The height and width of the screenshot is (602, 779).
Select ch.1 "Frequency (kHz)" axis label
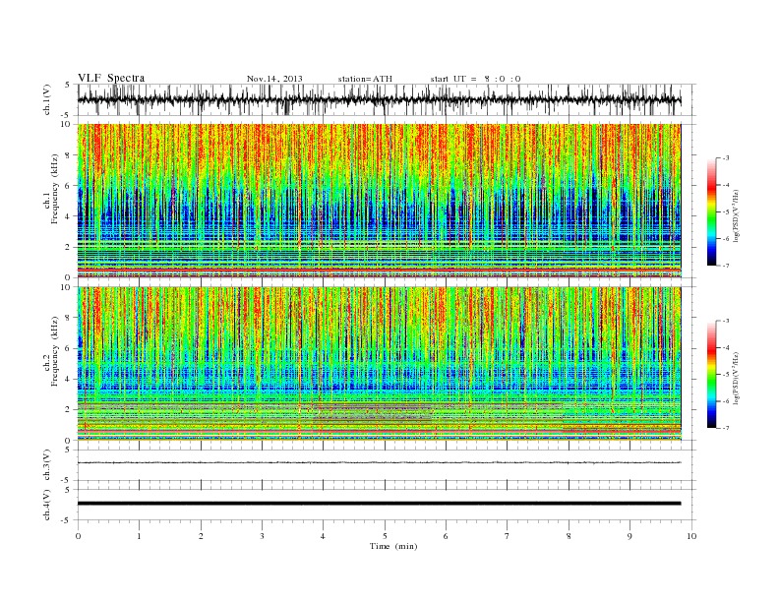[55, 189]
